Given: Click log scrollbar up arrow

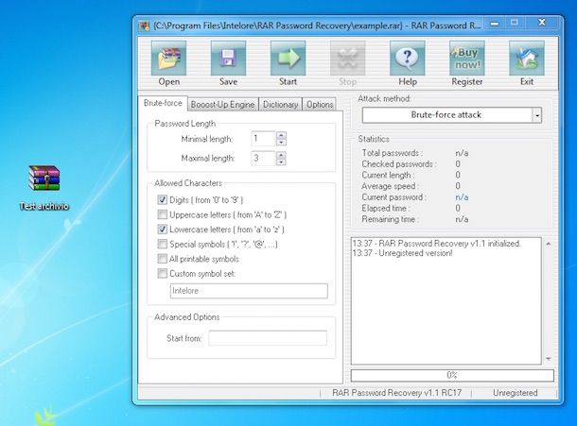Looking at the screenshot, I should [x=549, y=244].
